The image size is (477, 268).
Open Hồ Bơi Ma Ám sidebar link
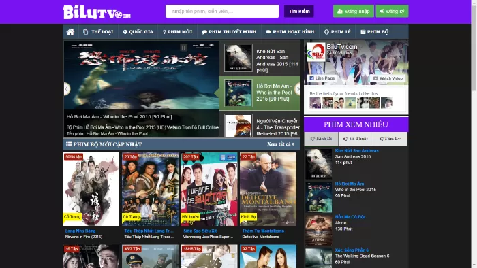[x=350, y=184]
